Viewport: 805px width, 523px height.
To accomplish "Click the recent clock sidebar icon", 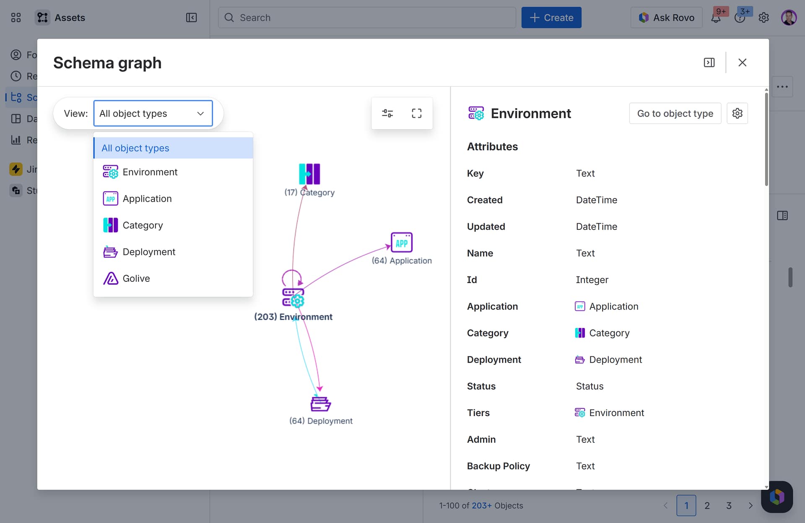I will 16,76.
